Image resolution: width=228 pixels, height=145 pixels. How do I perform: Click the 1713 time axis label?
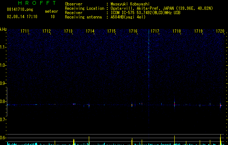tap(68, 31)
